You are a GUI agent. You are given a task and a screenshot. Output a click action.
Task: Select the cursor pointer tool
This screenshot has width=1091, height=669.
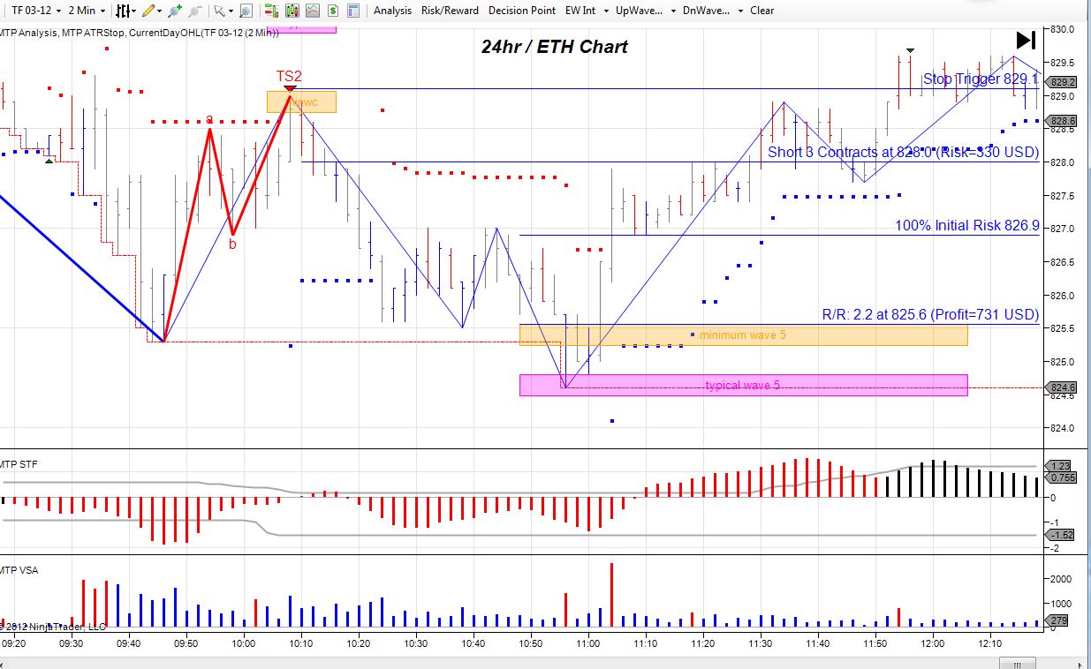[219, 11]
